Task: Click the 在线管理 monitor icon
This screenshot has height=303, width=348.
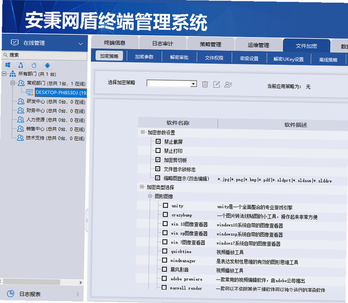Action: pyautogui.click(x=15, y=42)
